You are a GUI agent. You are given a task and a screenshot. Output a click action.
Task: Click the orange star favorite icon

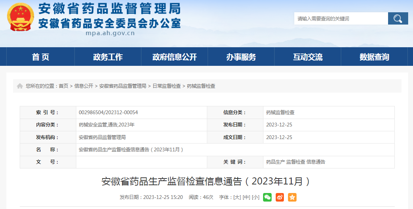point(292,197)
